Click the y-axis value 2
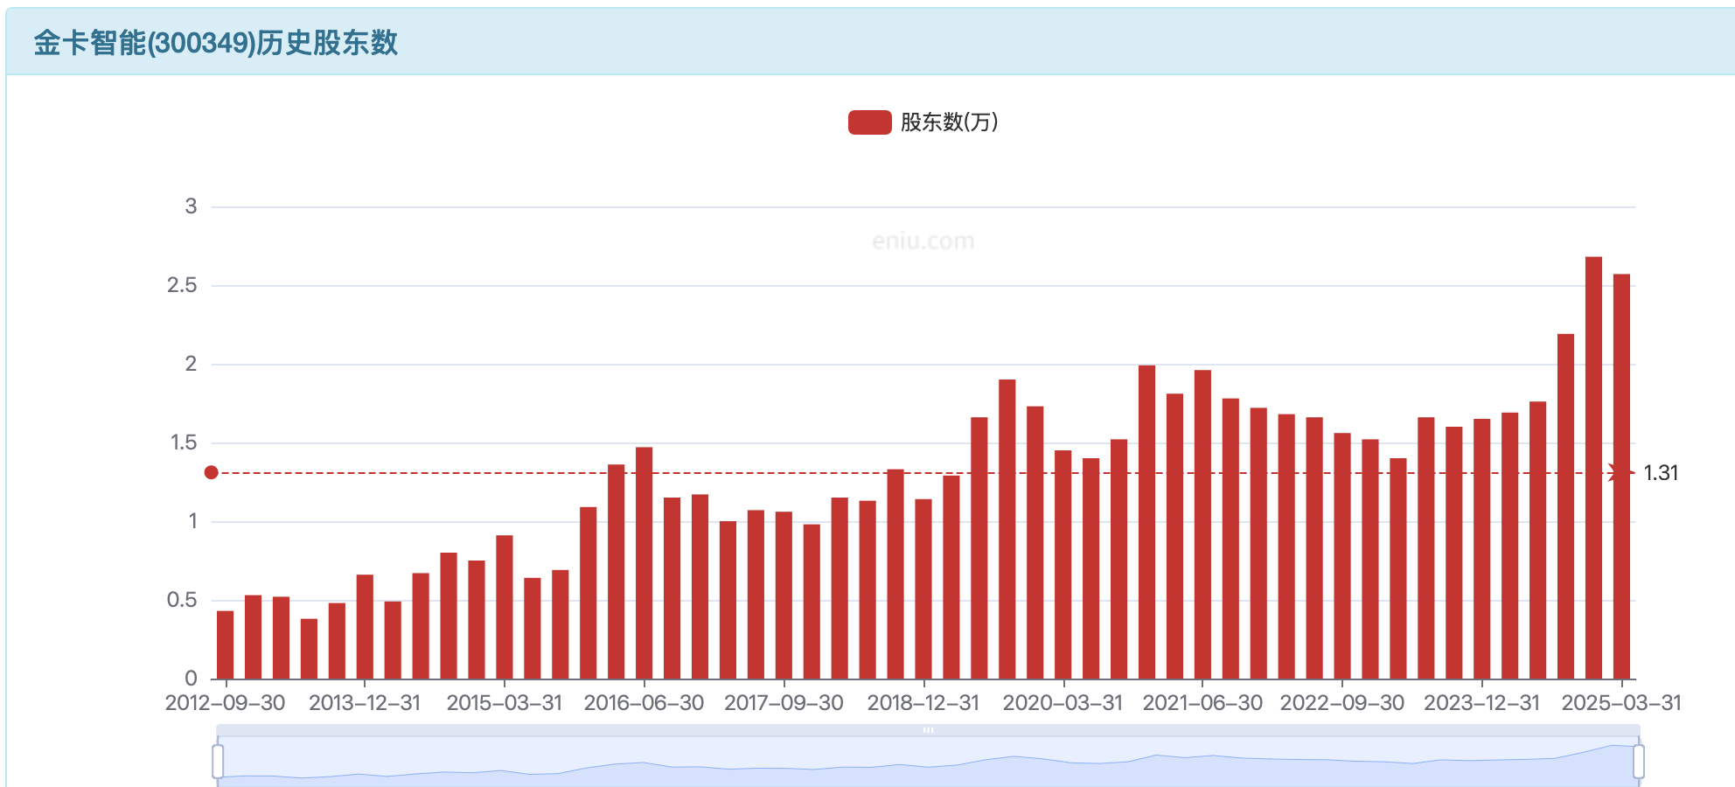 191,364
